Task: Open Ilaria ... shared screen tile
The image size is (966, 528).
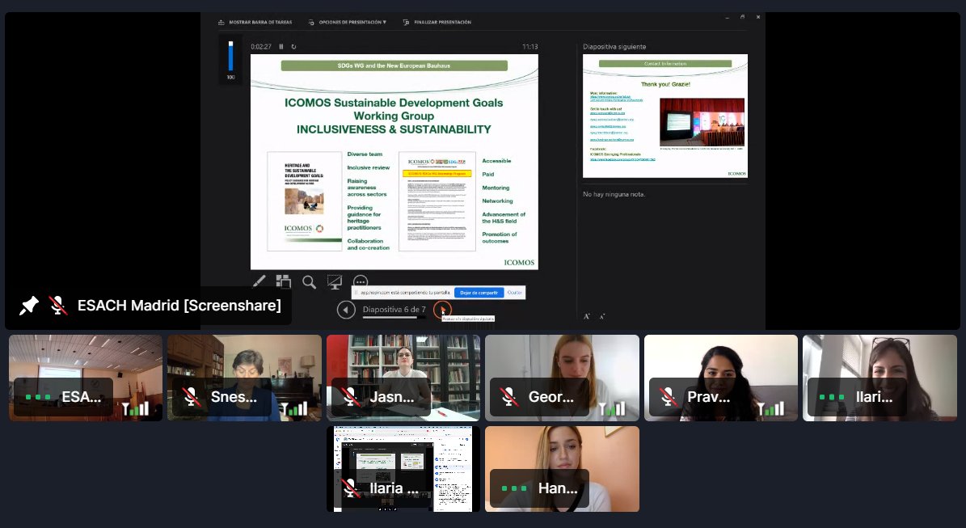Action: tap(403, 469)
